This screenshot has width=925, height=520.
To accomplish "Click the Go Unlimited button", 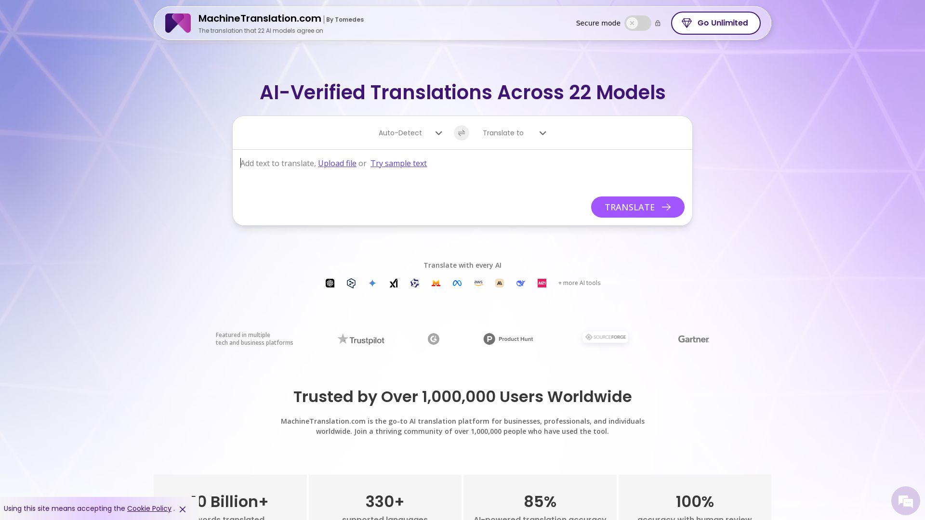I will click(715, 23).
